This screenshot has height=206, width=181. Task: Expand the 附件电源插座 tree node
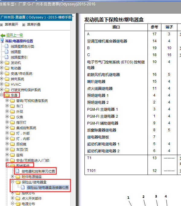coord(12,176)
